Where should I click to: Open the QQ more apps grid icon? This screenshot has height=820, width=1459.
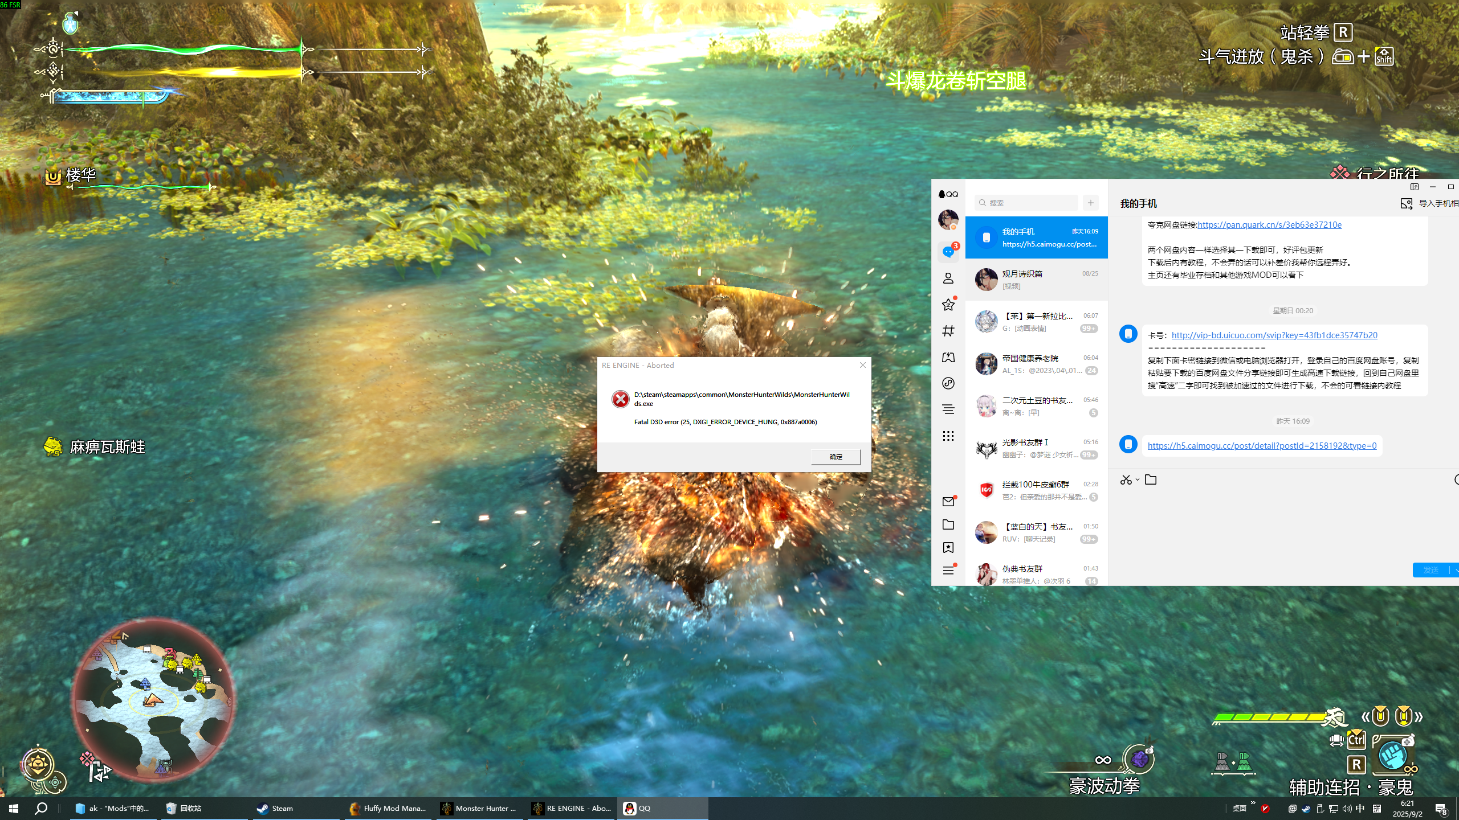pyautogui.click(x=948, y=436)
